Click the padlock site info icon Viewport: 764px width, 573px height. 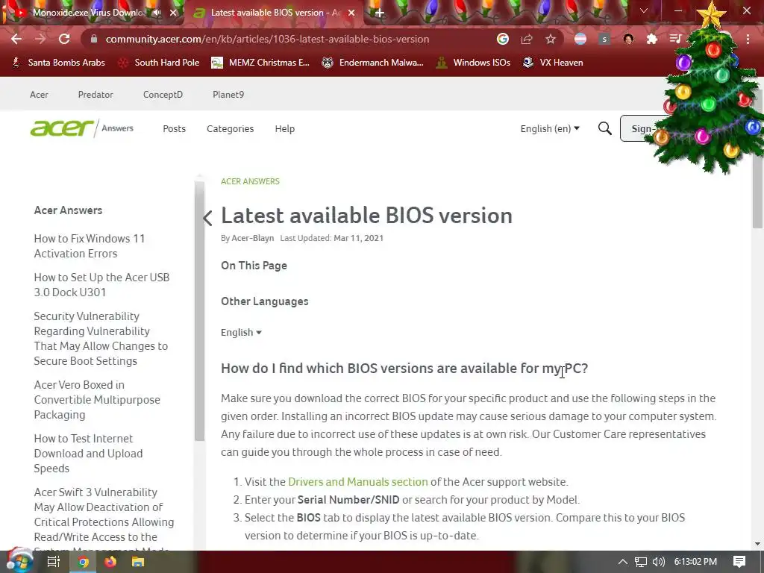pos(94,39)
